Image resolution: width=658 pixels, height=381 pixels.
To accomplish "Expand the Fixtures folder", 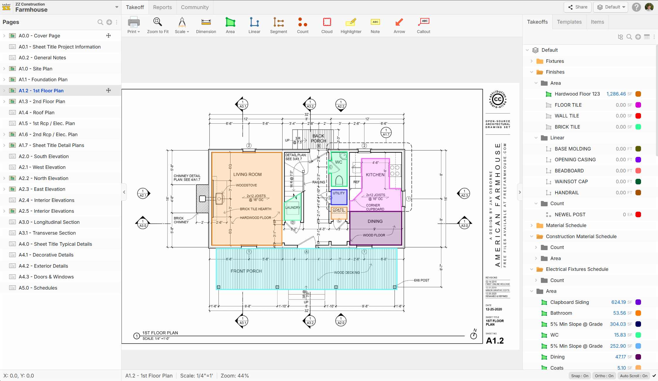I will pyautogui.click(x=531, y=61).
